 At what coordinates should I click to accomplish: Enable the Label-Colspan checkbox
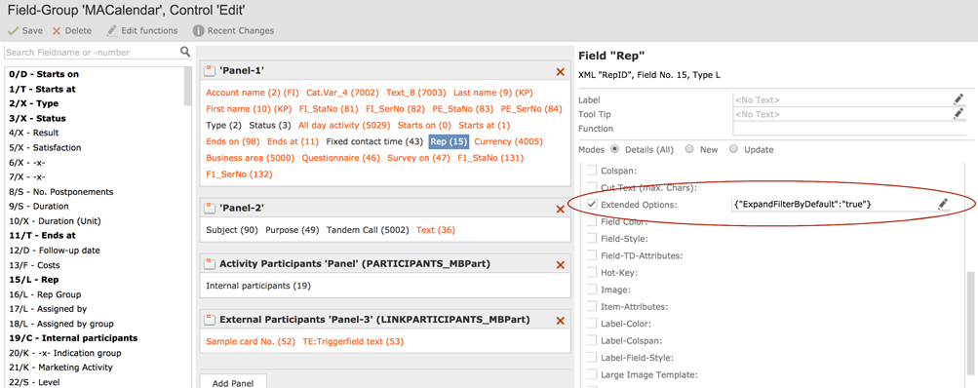tap(591, 341)
